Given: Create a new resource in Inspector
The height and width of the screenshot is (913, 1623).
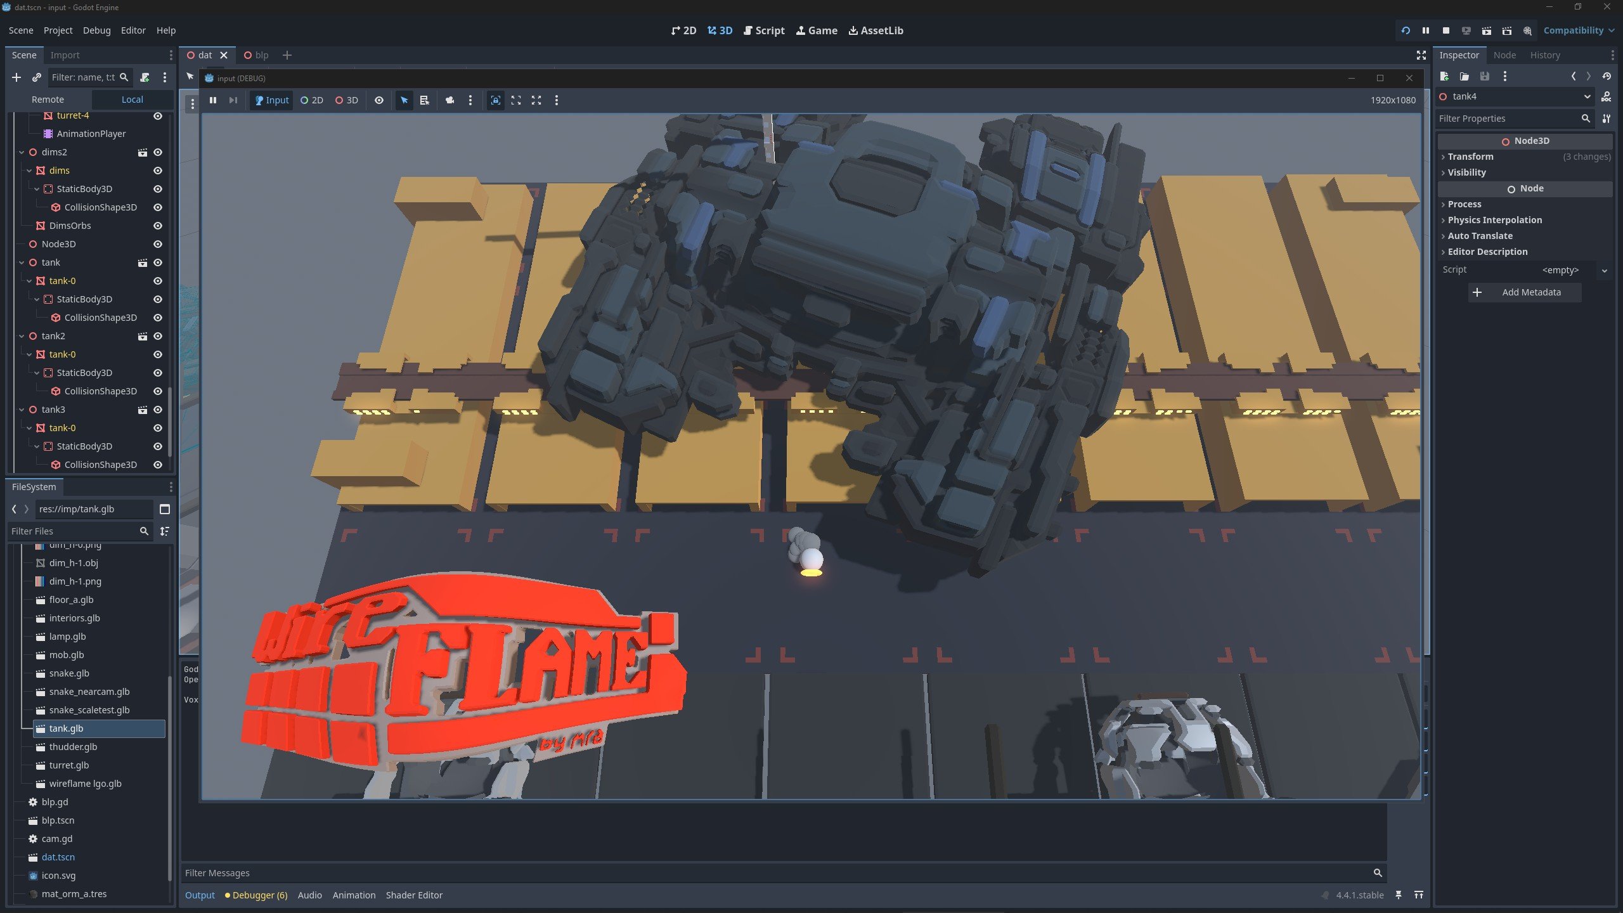Looking at the screenshot, I should [x=1444, y=76].
